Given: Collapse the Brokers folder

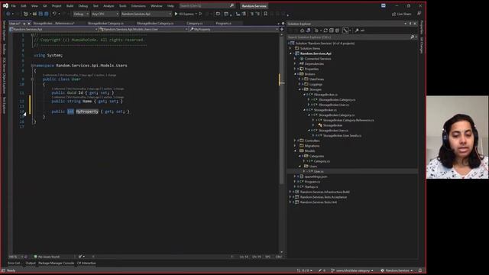Looking at the screenshot, I should (295, 74).
